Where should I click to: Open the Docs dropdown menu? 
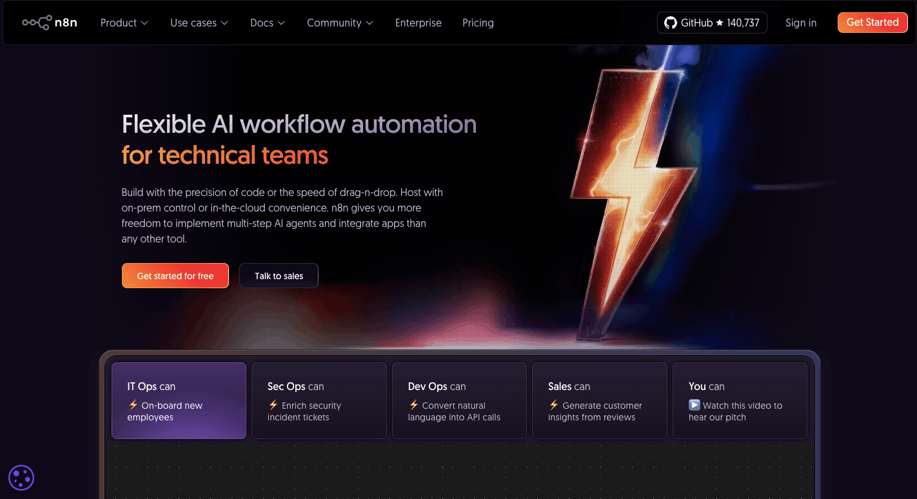[267, 23]
